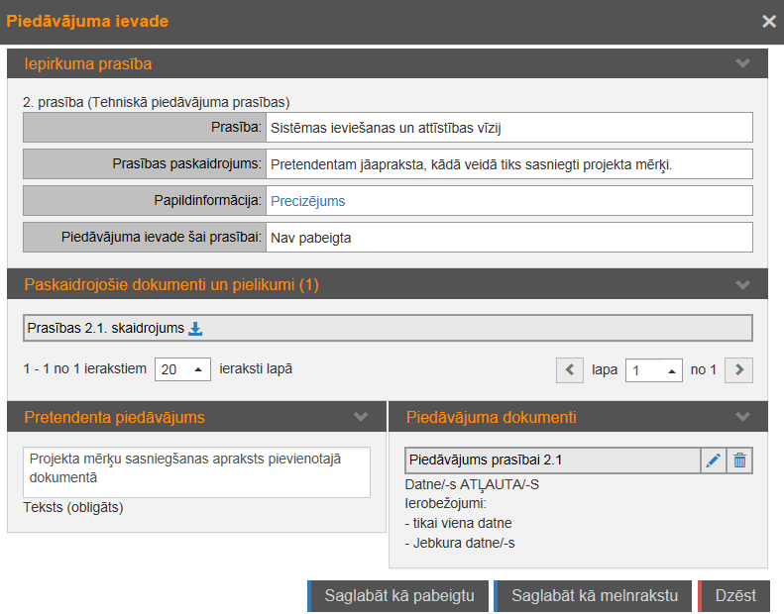
Task: Open the page number dropdown
Action: [x=654, y=370]
